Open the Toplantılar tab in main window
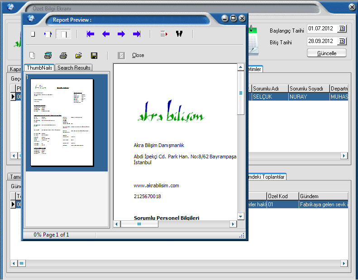Screen dimensions: 358x280 [267, 177]
